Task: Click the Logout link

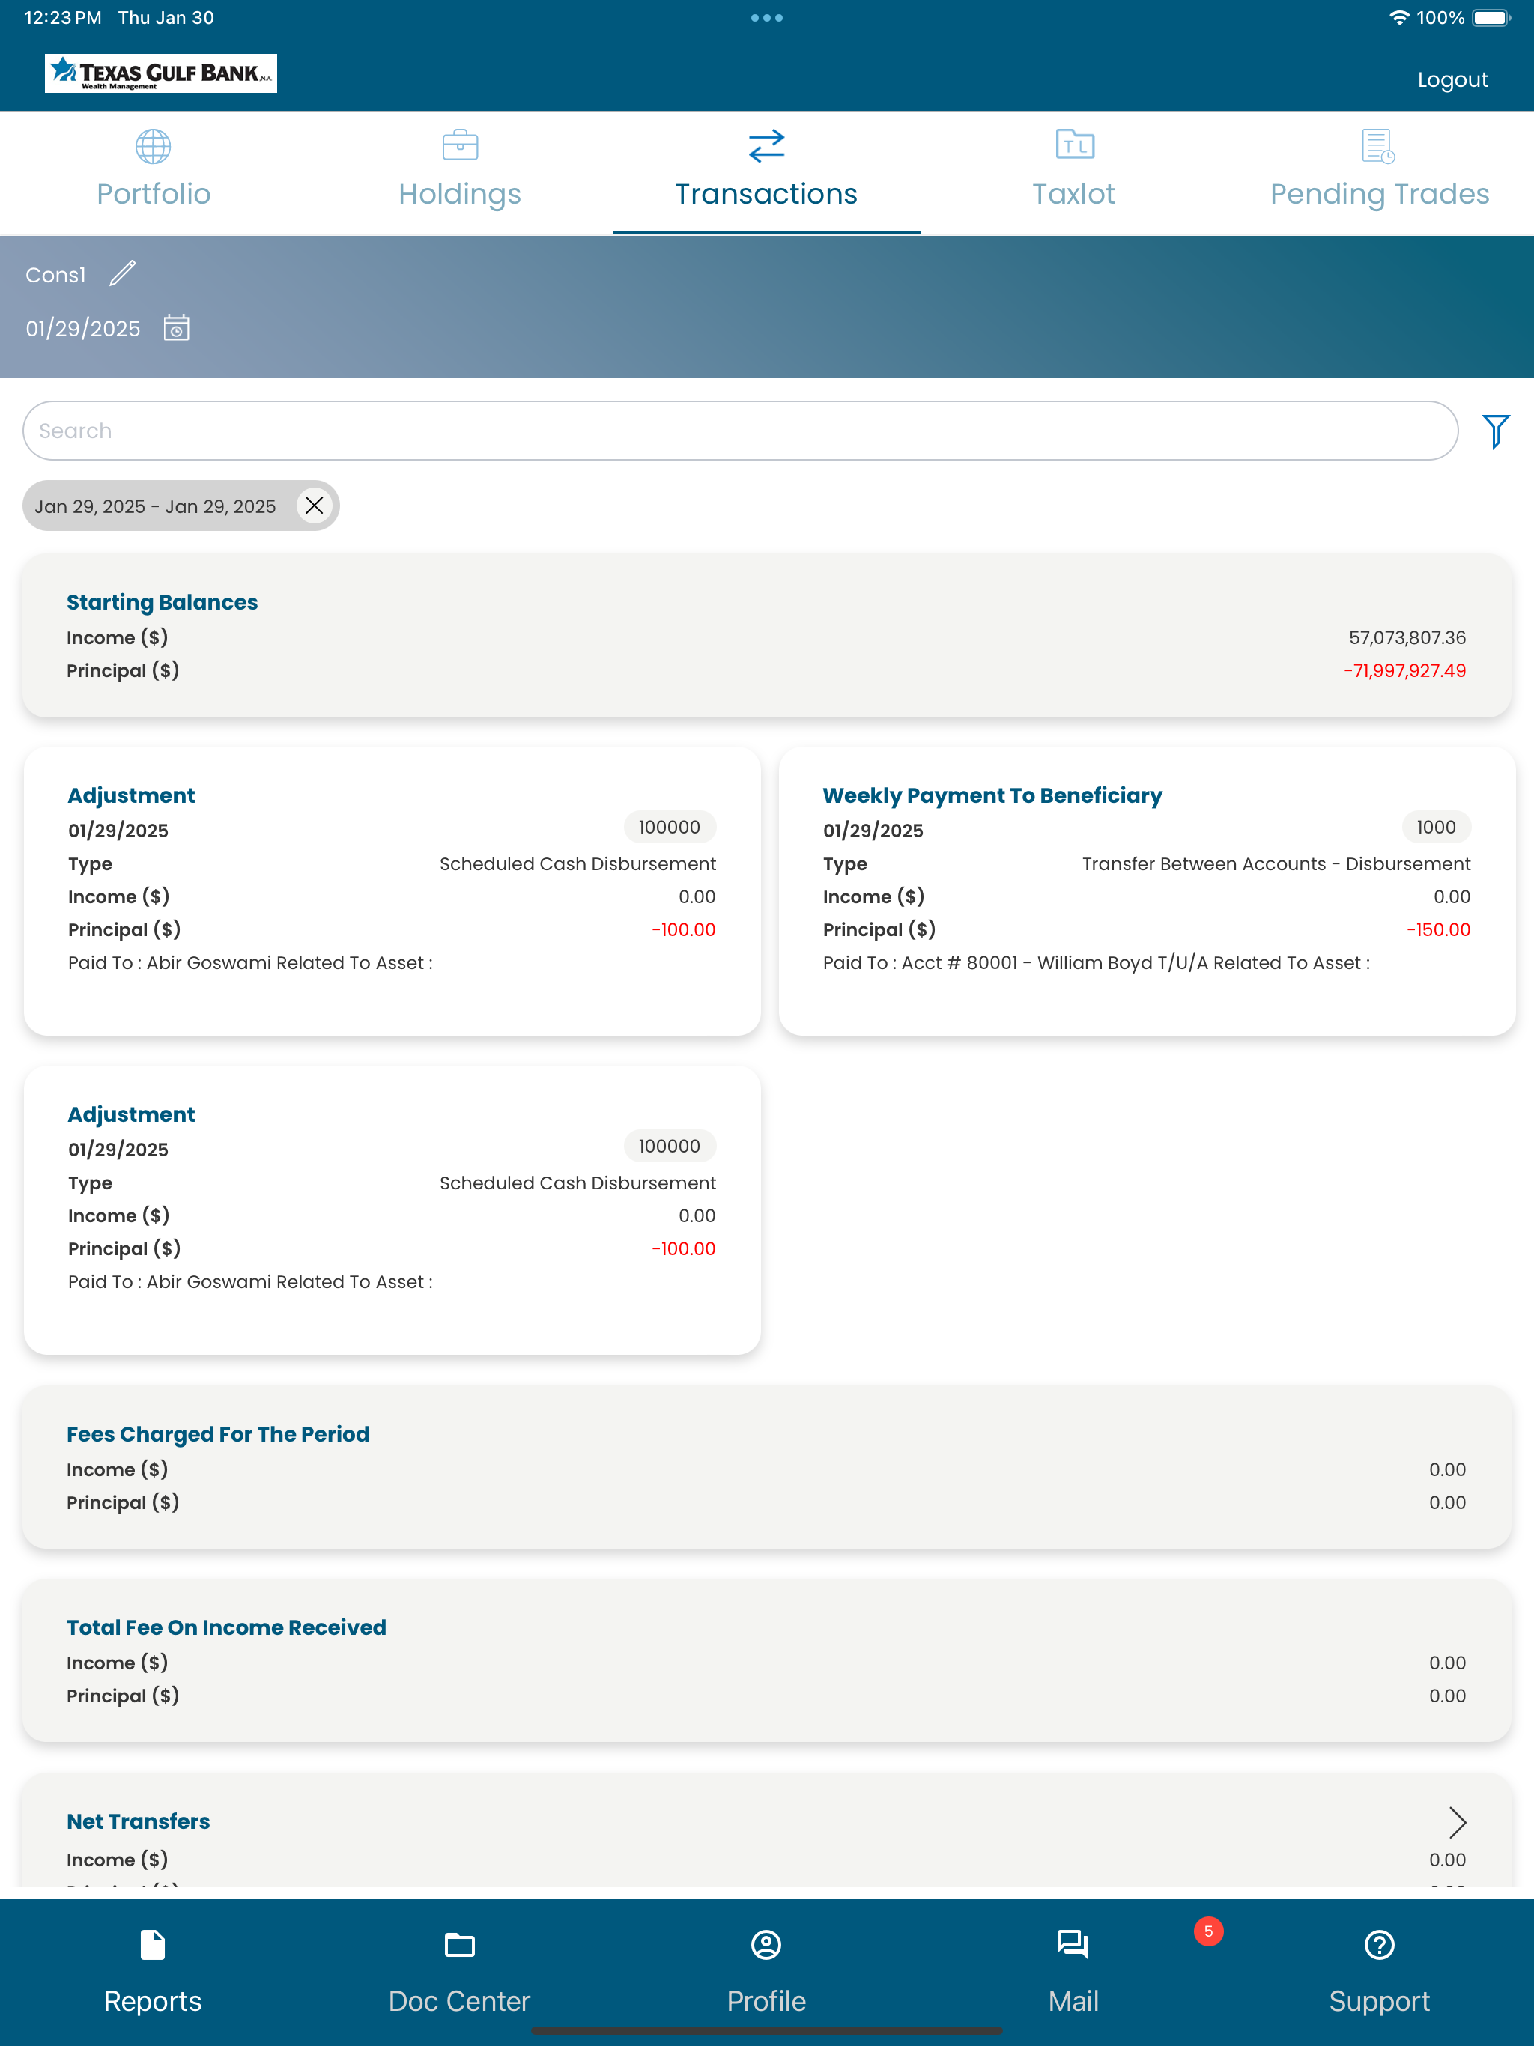Action: click(x=1452, y=79)
